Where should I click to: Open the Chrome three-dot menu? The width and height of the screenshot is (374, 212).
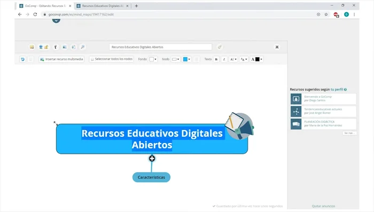pos(354,14)
